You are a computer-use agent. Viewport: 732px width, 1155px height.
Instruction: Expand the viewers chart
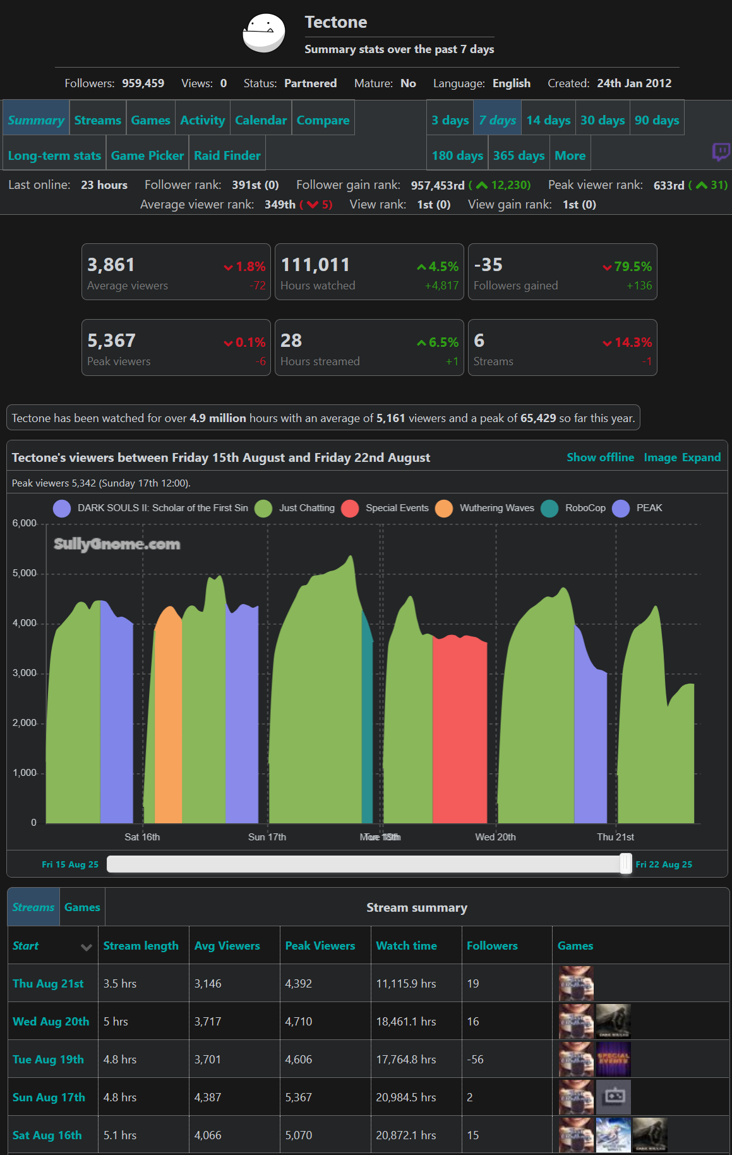pos(701,457)
